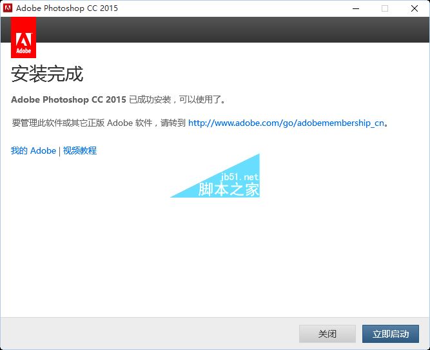The height and width of the screenshot is (350, 430).
Task: Open the 我的 Adobe link
Action: click(34, 150)
